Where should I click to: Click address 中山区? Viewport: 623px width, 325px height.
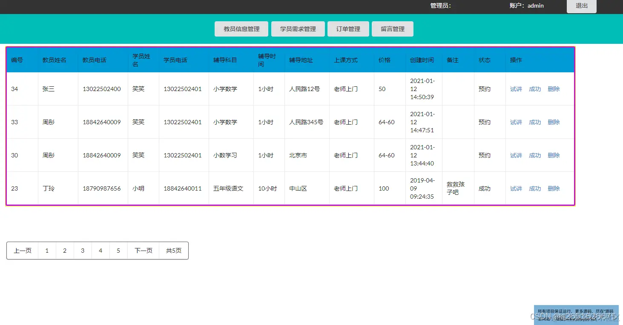pyautogui.click(x=298, y=188)
